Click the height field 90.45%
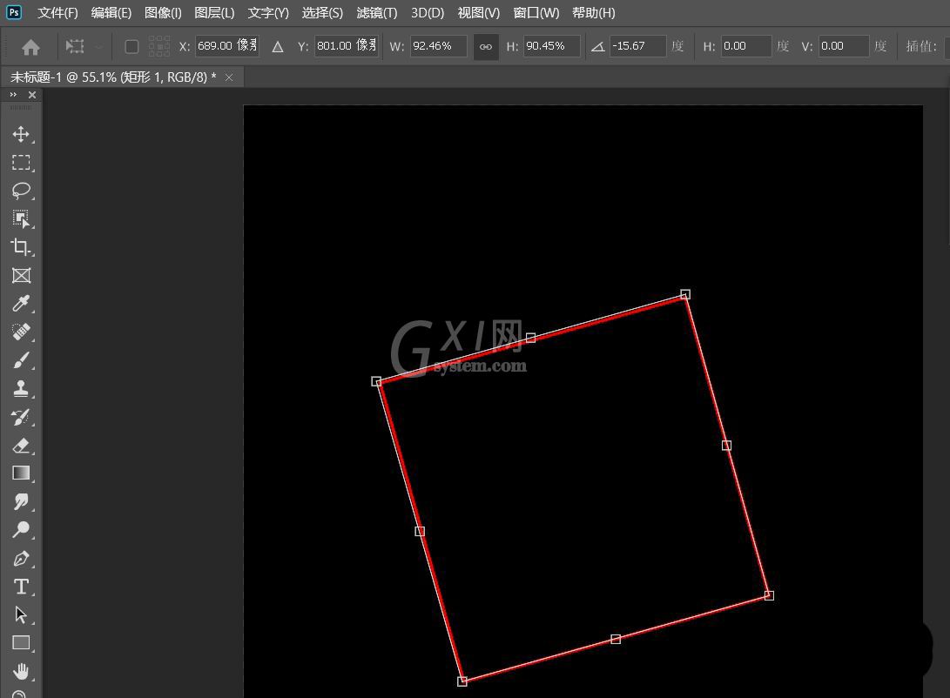 click(552, 46)
